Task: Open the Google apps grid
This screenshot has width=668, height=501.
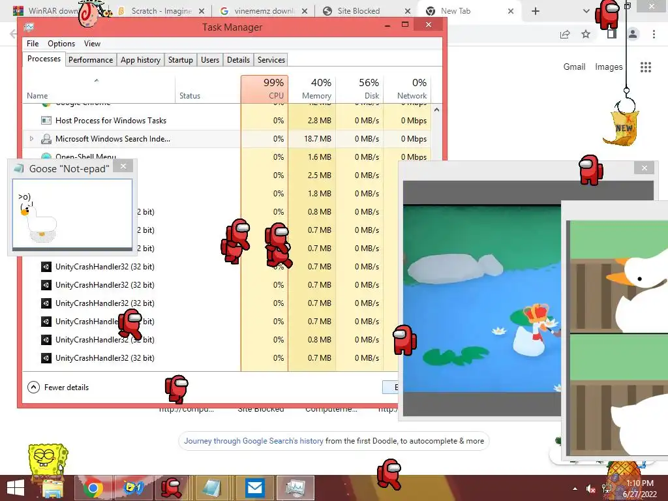Action: (x=646, y=67)
